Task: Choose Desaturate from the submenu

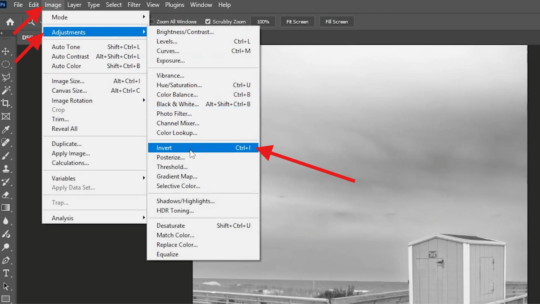Action: (203, 226)
